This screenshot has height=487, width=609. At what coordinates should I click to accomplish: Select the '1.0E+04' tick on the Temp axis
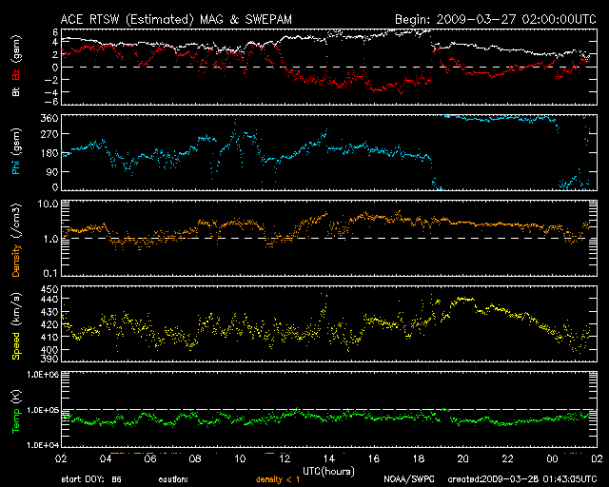pos(43,445)
